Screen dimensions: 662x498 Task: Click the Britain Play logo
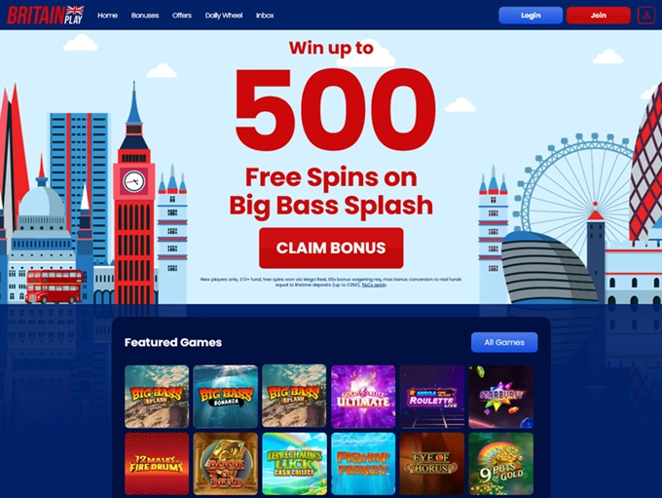point(46,16)
